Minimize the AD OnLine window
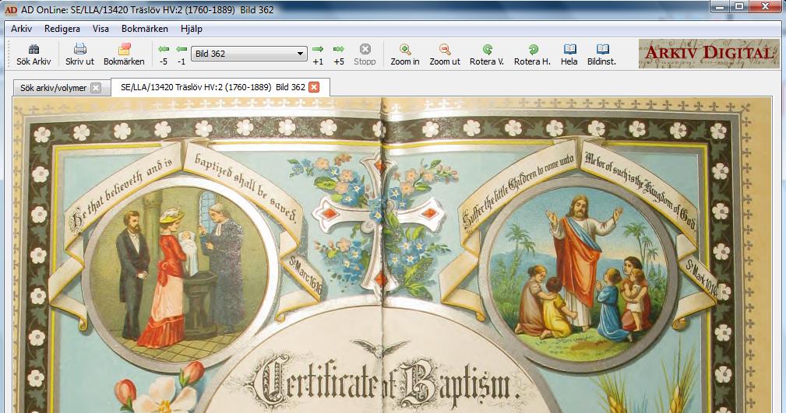 pos(721,6)
